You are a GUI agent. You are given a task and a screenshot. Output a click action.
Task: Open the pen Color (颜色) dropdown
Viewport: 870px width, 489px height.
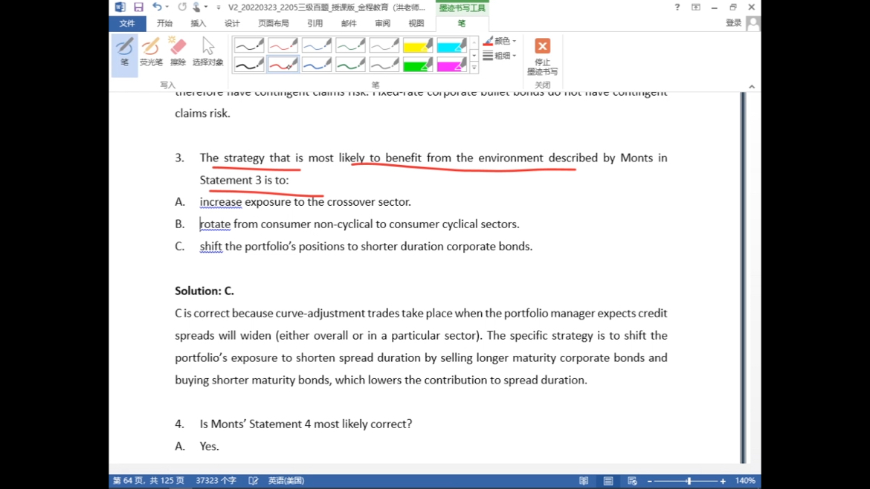coord(500,41)
